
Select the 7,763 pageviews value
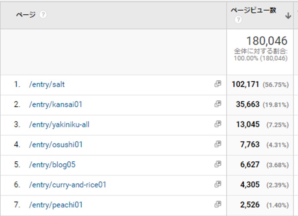pyautogui.click(x=250, y=145)
